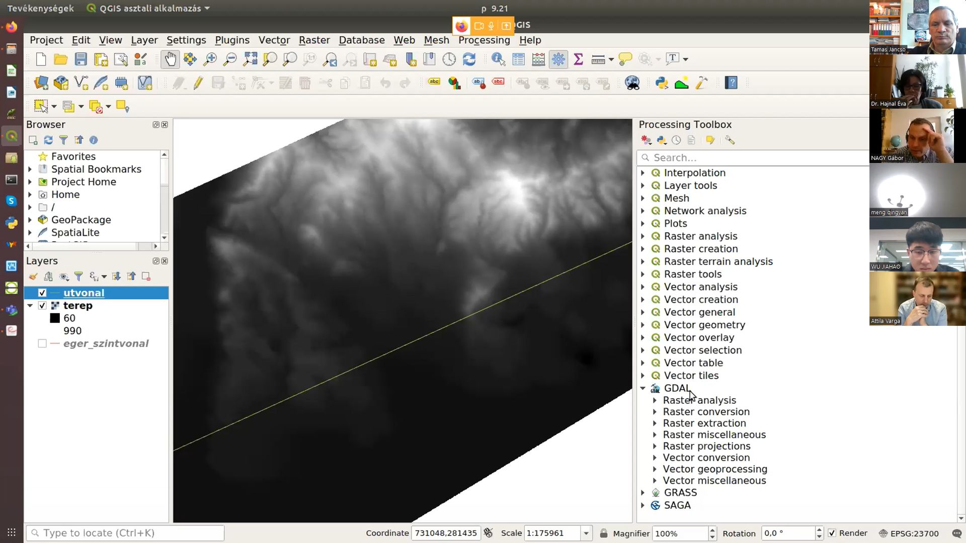Screen dimensions: 966x543
Task: Open the Plugins menu
Action: click(x=232, y=40)
